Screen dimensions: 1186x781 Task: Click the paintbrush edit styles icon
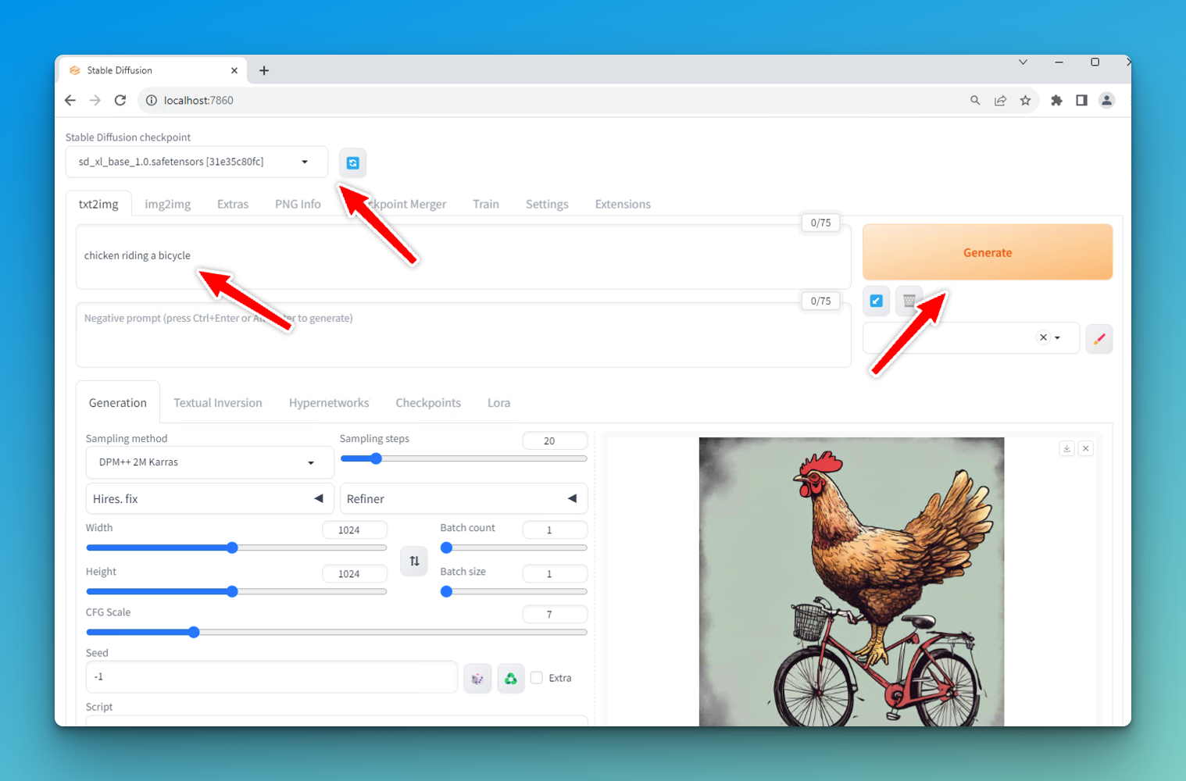[x=1098, y=339]
